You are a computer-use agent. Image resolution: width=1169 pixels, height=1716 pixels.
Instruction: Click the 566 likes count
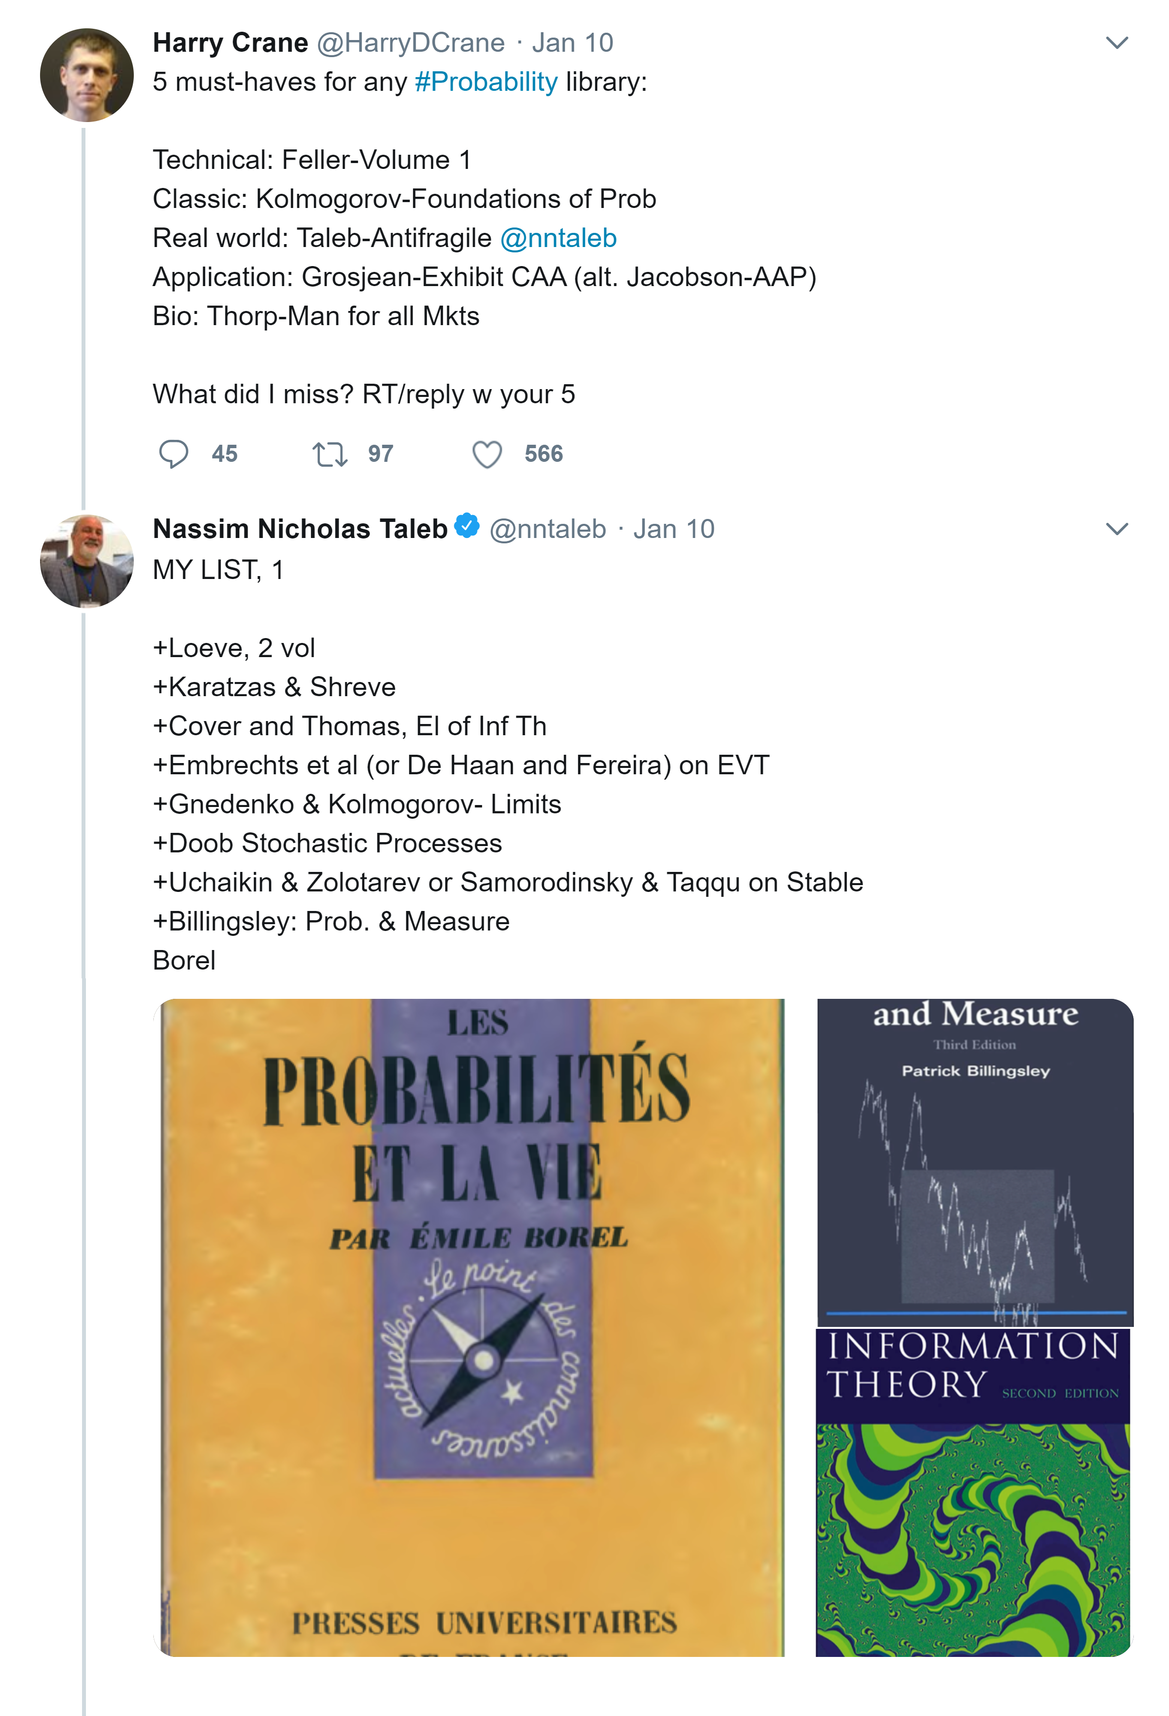[543, 454]
